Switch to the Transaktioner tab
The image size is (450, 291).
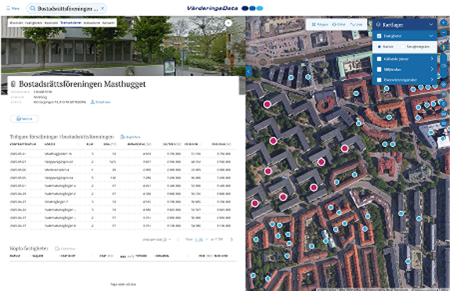71,23
